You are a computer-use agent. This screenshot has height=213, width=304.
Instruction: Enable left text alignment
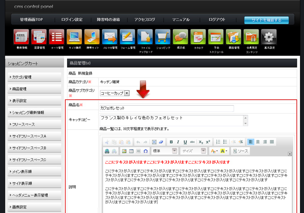click(250, 142)
